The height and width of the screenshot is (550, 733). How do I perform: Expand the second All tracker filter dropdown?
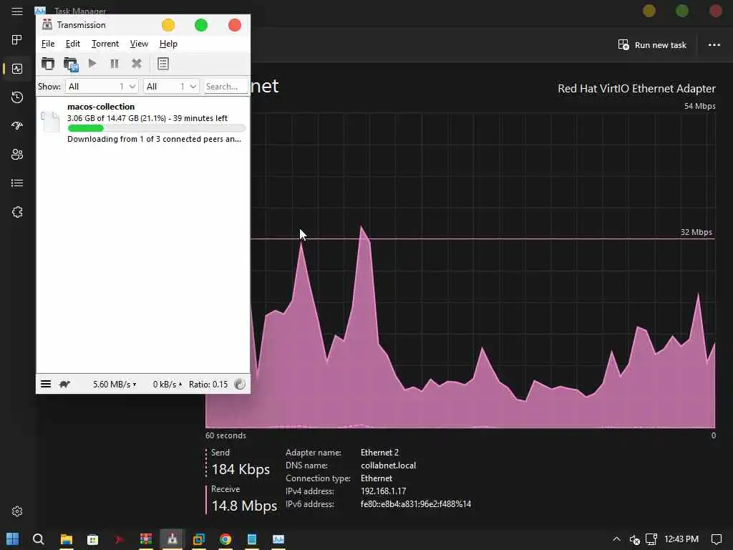[172, 87]
